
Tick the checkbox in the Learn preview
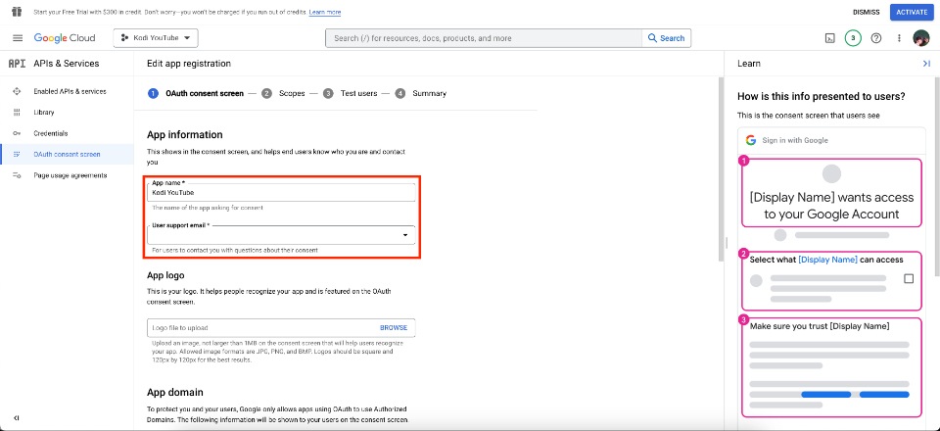(x=909, y=279)
